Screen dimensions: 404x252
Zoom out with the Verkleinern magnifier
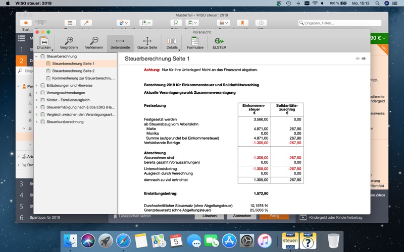click(x=94, y=41)
